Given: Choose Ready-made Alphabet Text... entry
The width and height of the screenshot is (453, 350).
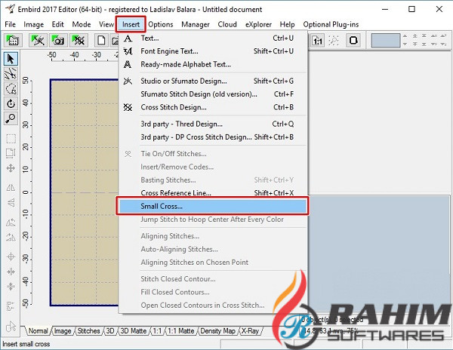Looking at the screenshot, I should pyautogui.click(x=213, y=64).
